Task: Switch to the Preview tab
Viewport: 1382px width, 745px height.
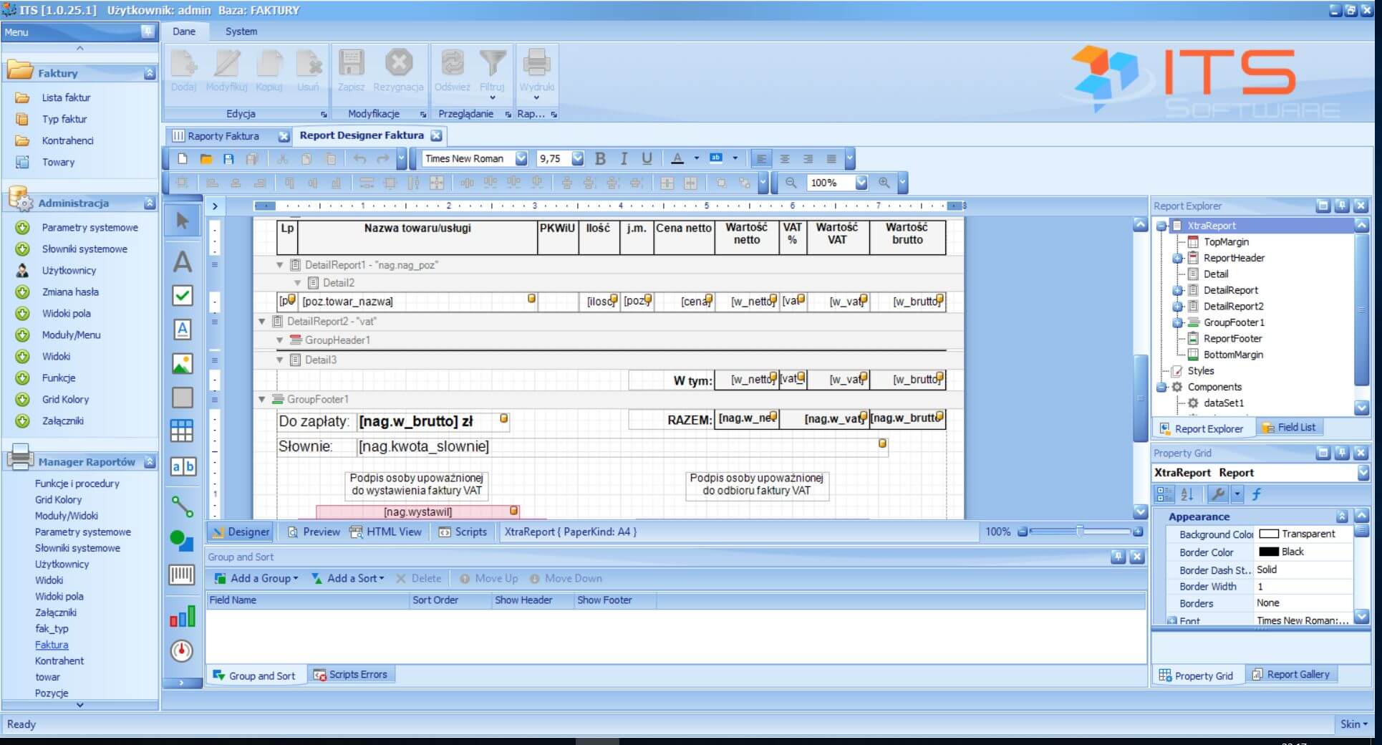Action: [313, 532]
